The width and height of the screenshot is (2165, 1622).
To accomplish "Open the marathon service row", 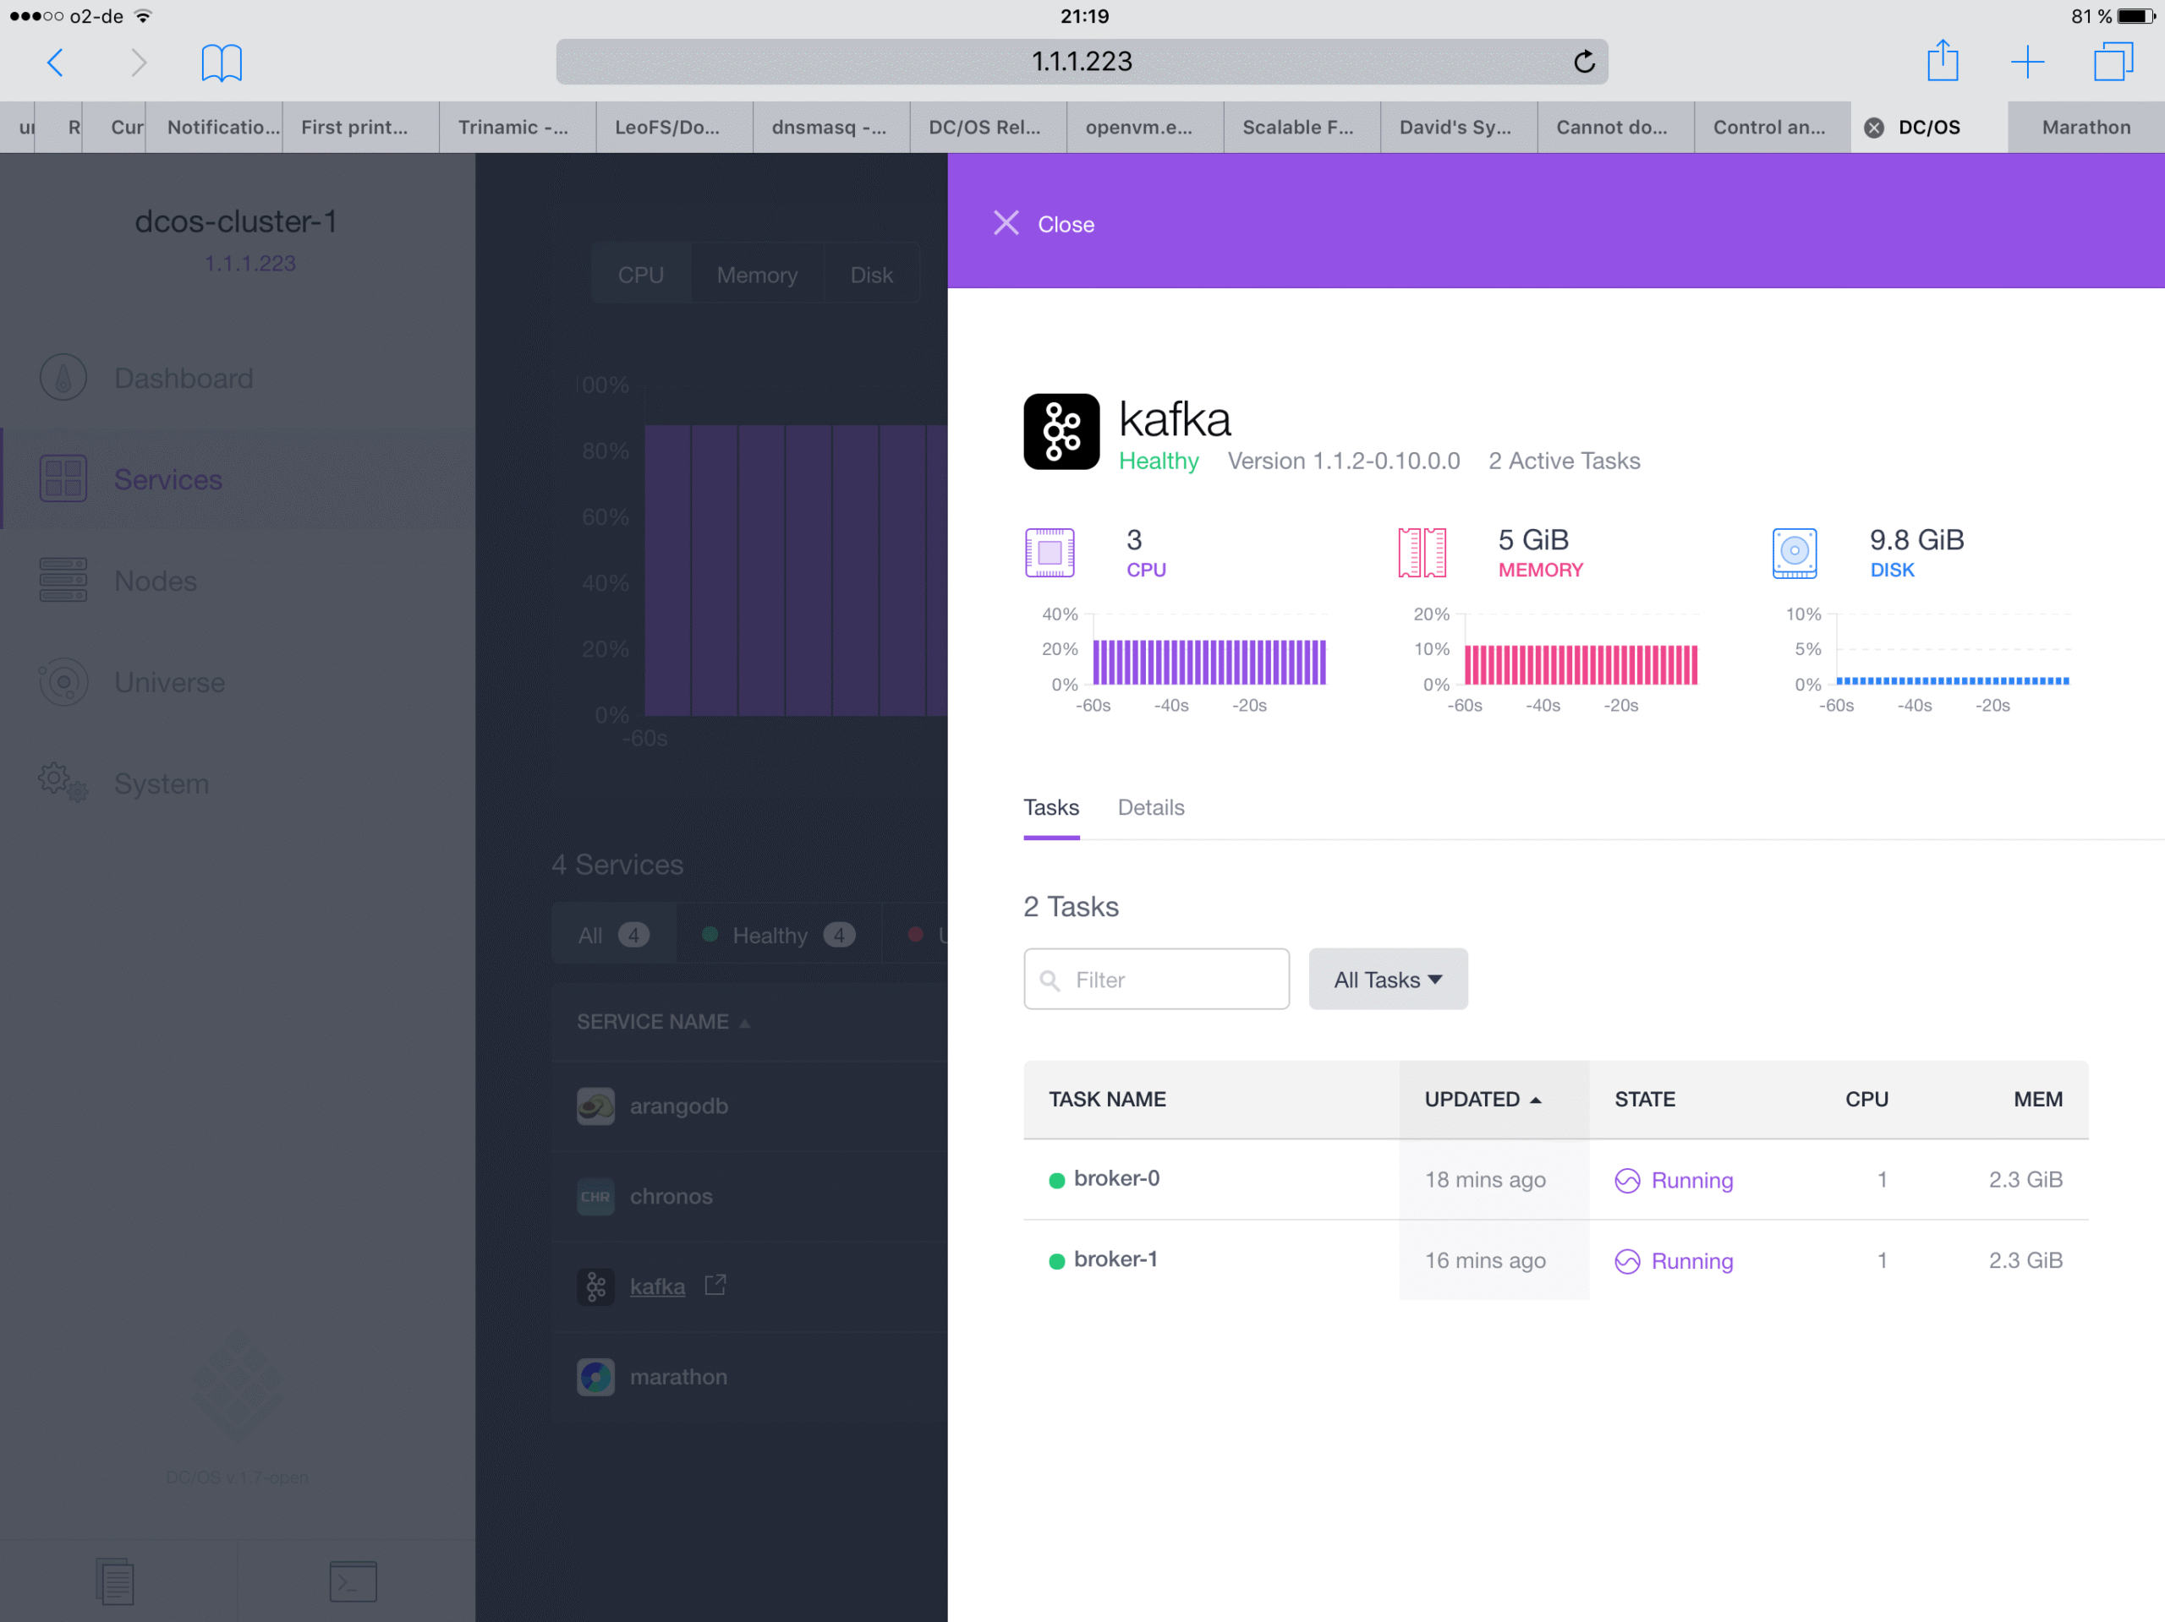I will (x=750, y=1376).
